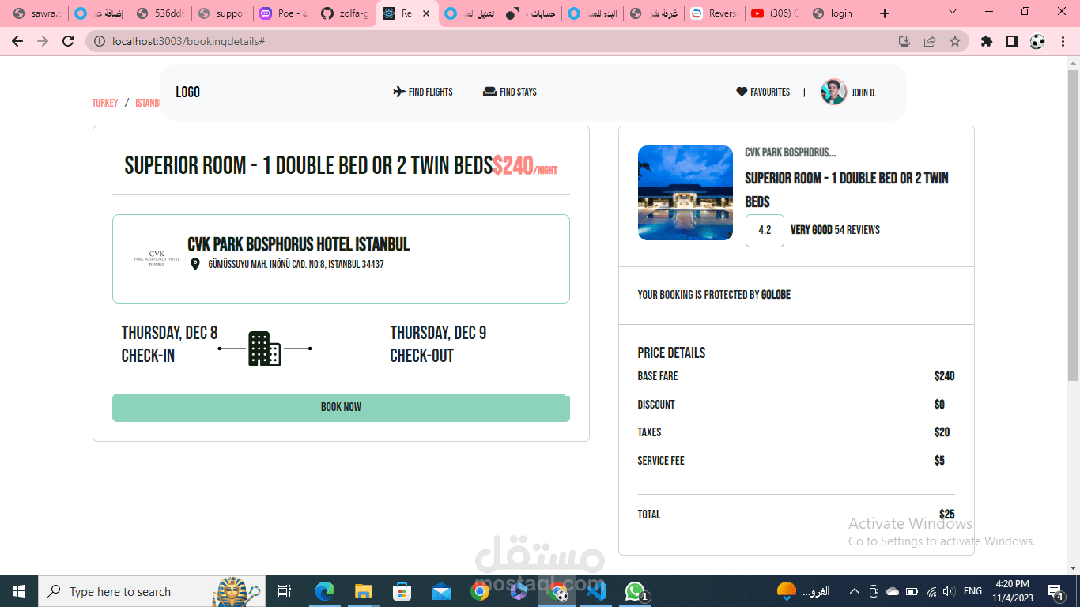The width and height of the screenshot is (1080, 607).
Task: Go back with the browser back arrow
Action: (x=17, y=41)
